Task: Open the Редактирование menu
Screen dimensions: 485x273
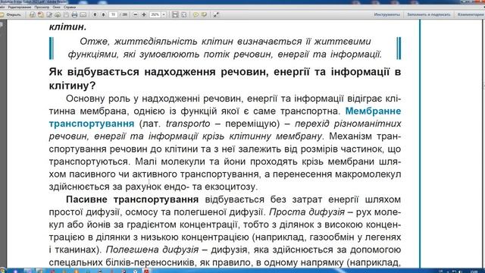Action: (20, 7)
